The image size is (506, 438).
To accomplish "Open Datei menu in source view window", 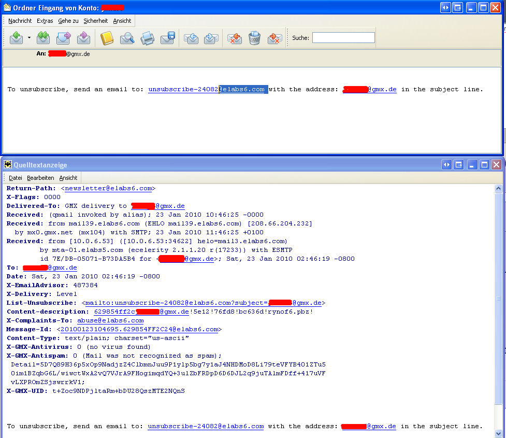I will [x=16, y=178].
